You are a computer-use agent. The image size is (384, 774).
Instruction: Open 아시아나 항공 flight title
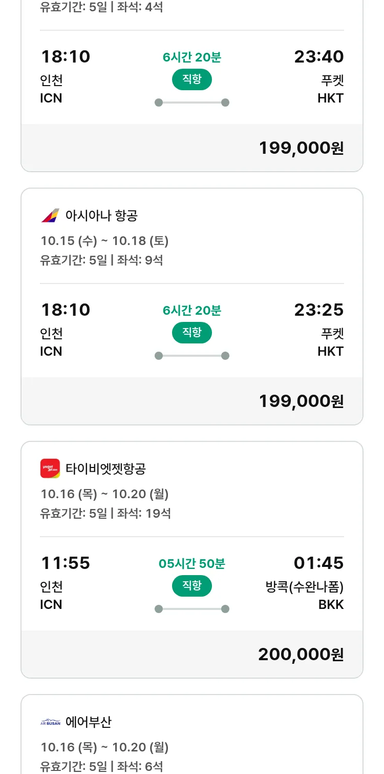click(101, 215)
